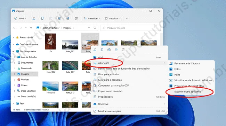This screenshot has width=226, height=126.
Task: Choose Compactar para arquivo ZIP
Action: pos(129,85)
